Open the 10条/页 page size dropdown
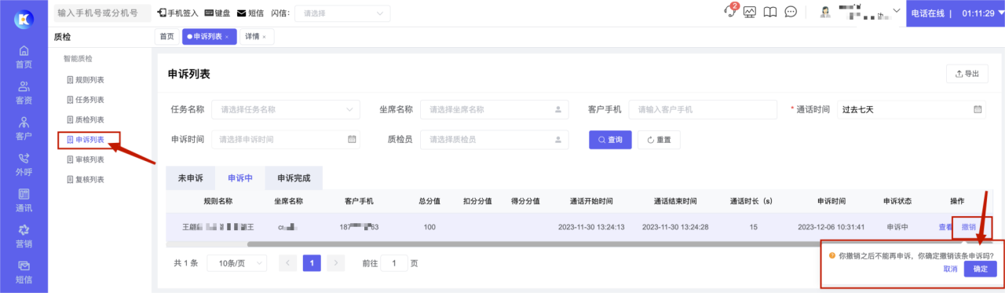 (237, 263)
